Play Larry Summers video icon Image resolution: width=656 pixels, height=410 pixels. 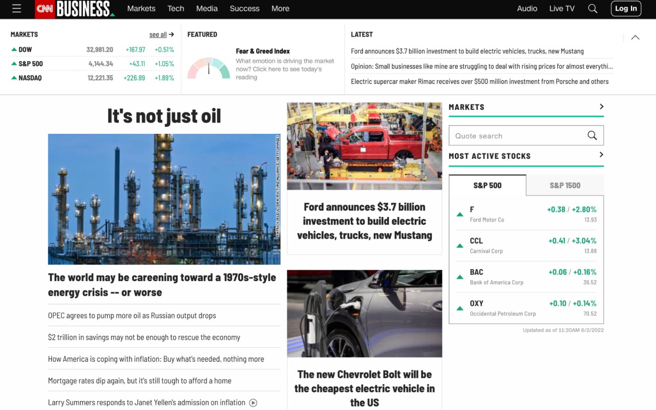pyautogui.click(x=253, y=403)
